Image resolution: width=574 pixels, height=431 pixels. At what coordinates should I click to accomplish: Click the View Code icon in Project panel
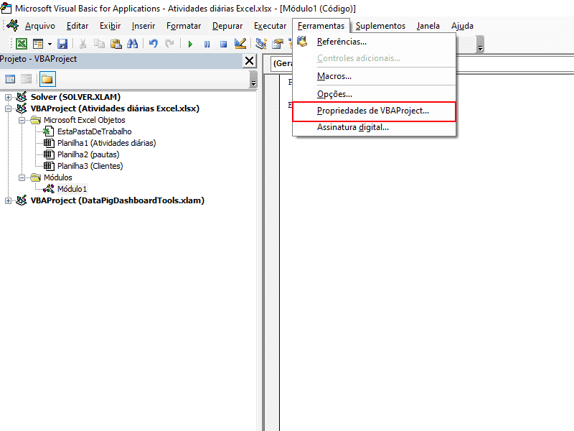tap(10, 79)
